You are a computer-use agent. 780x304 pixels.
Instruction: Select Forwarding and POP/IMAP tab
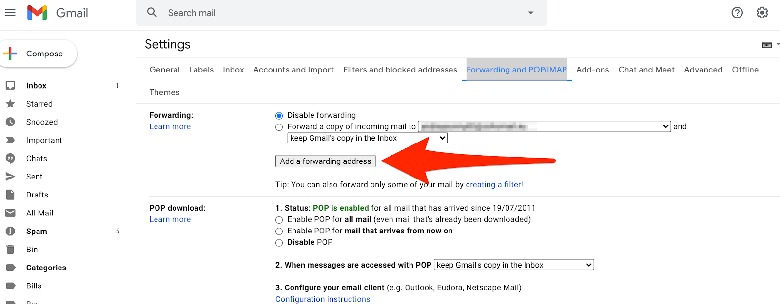[x=517, y=70]
